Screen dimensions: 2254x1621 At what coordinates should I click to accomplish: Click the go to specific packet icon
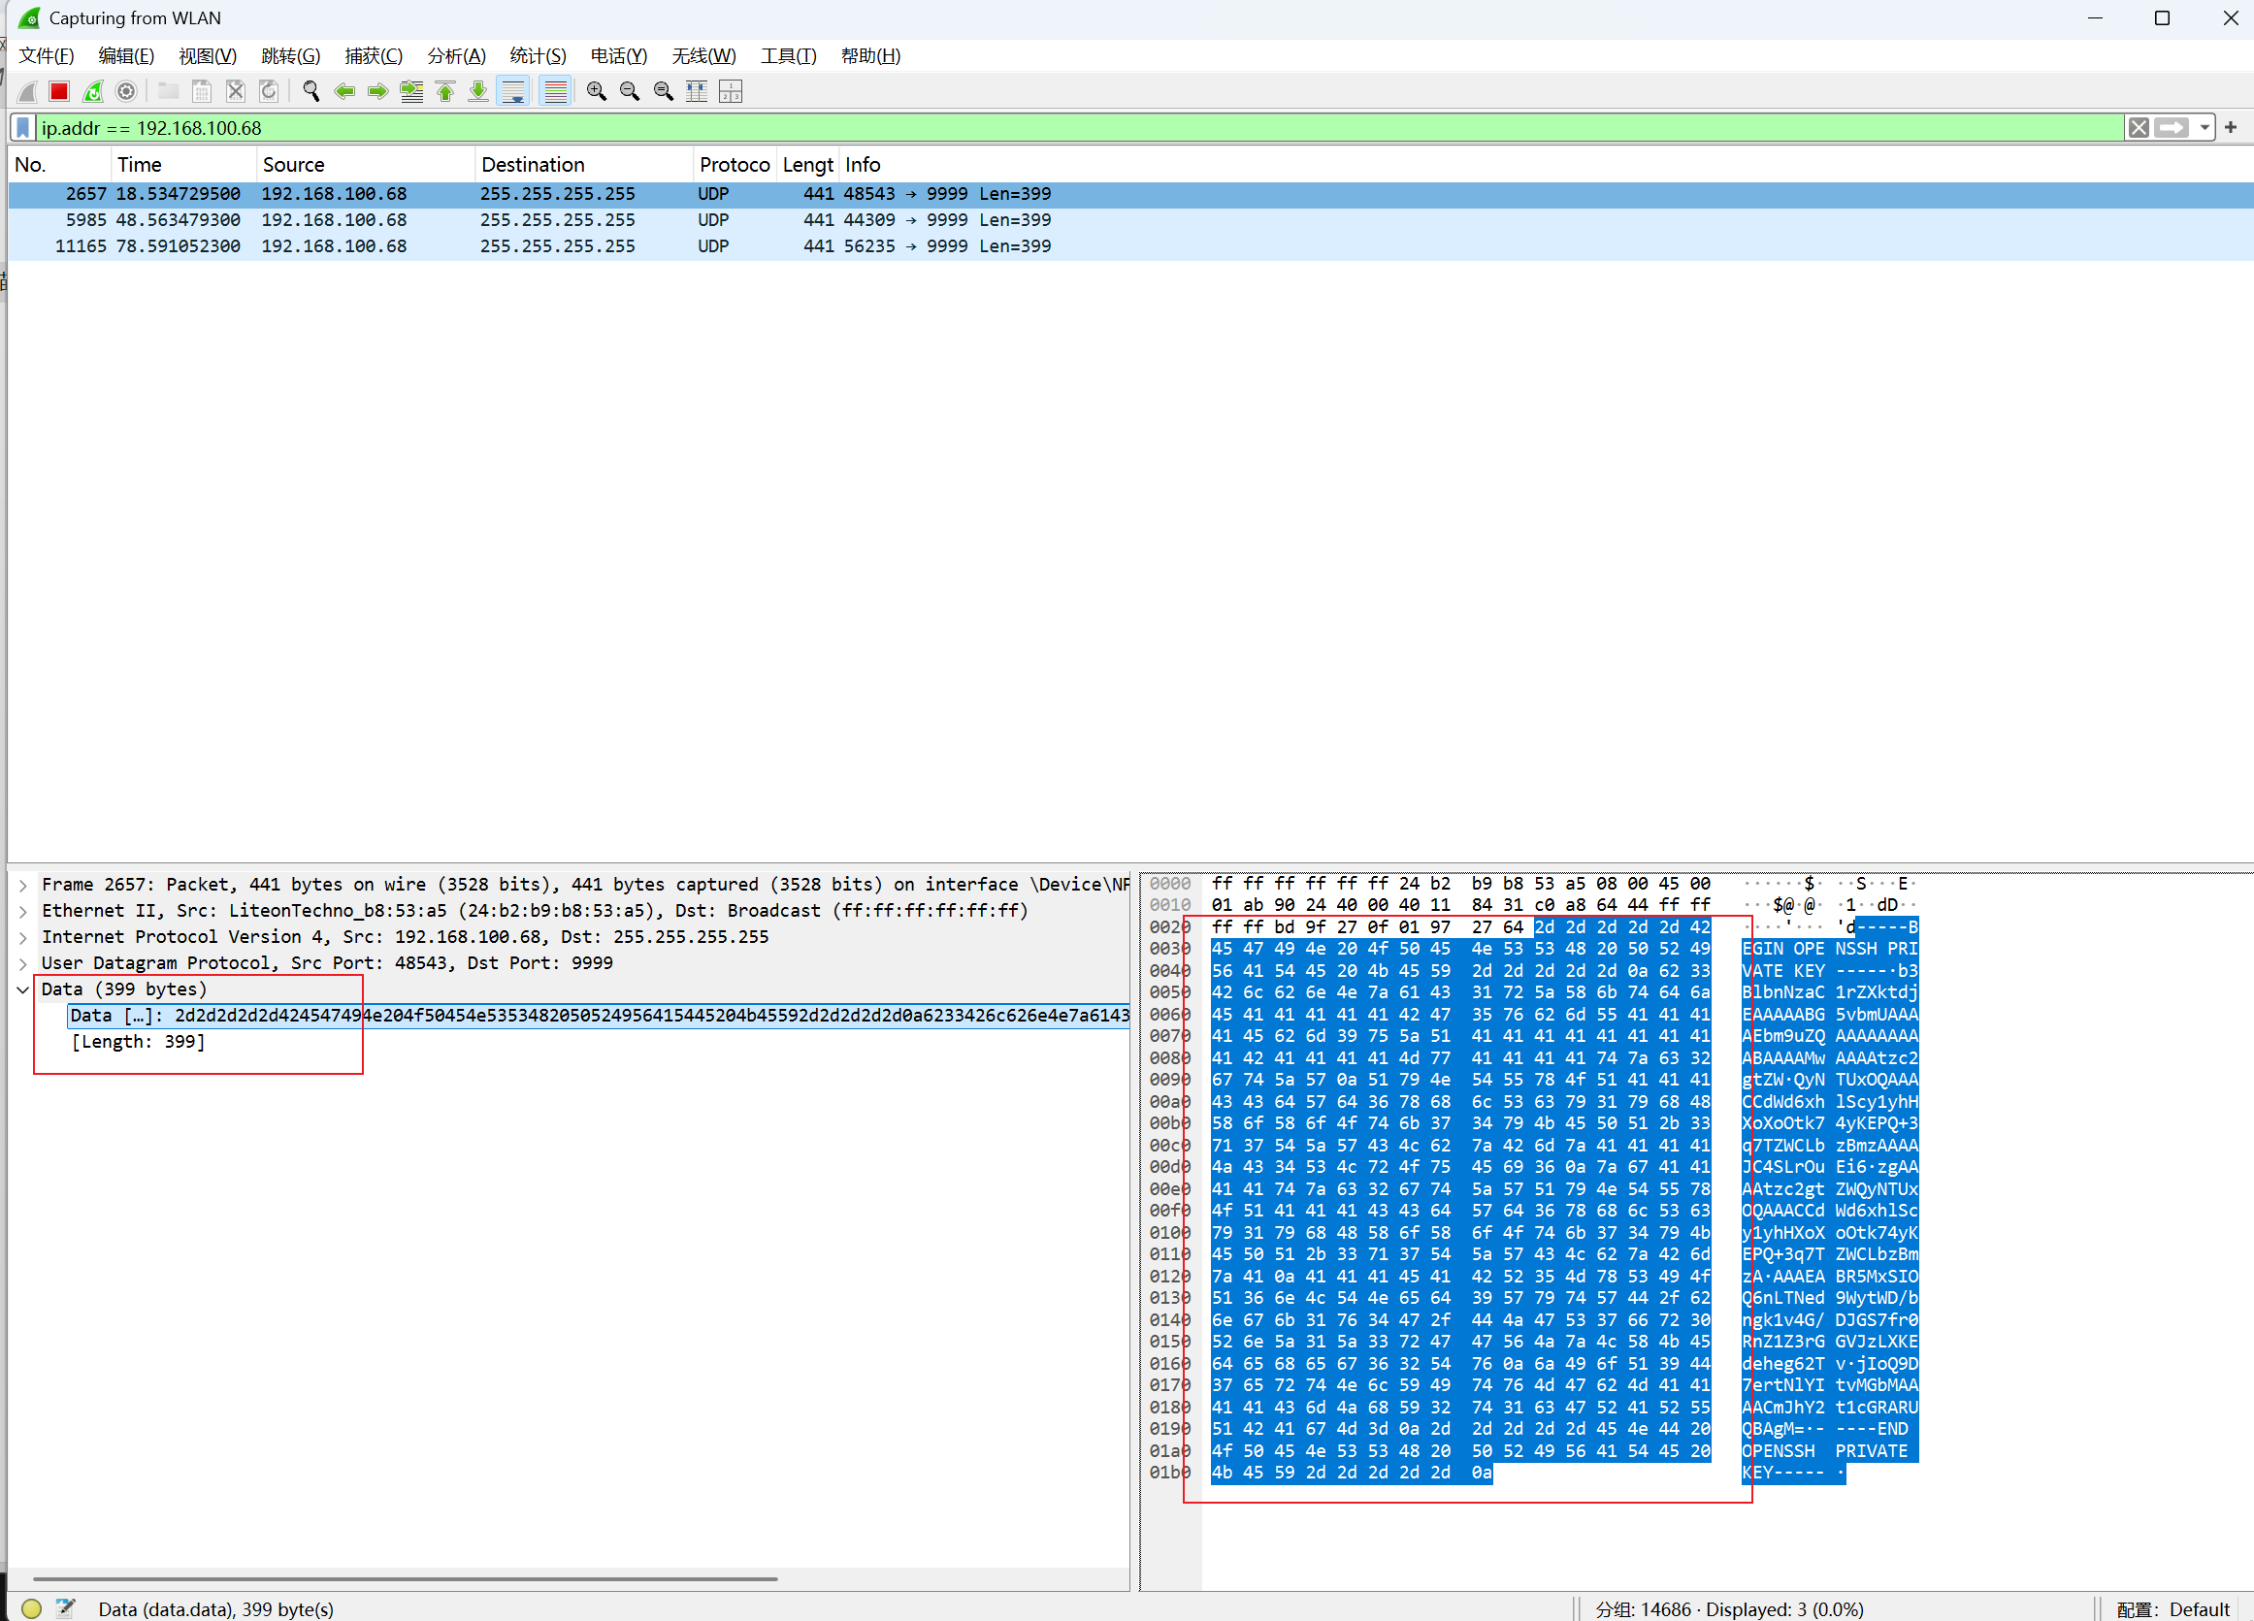(x=411, y=91)
